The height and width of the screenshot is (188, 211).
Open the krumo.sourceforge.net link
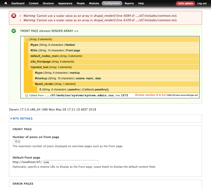182,95
